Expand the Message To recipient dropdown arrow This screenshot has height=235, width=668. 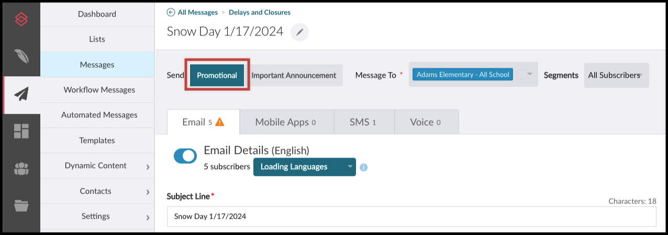click(x=530, y=74)
